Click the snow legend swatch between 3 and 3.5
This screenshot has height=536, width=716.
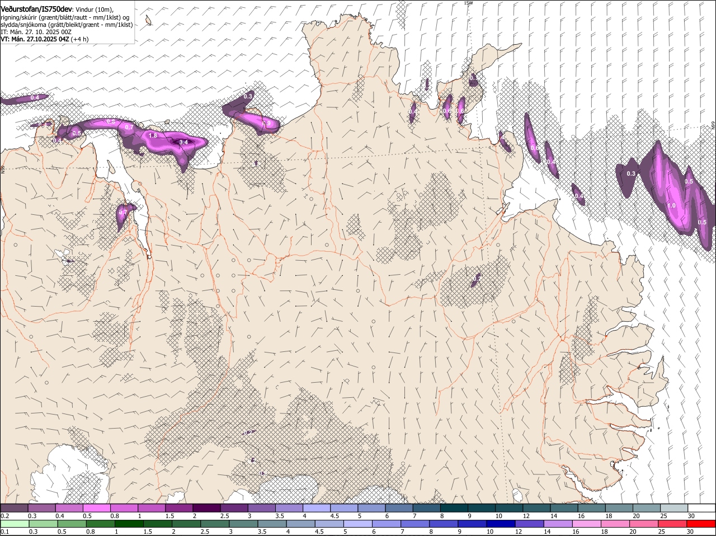pos(261,507)
